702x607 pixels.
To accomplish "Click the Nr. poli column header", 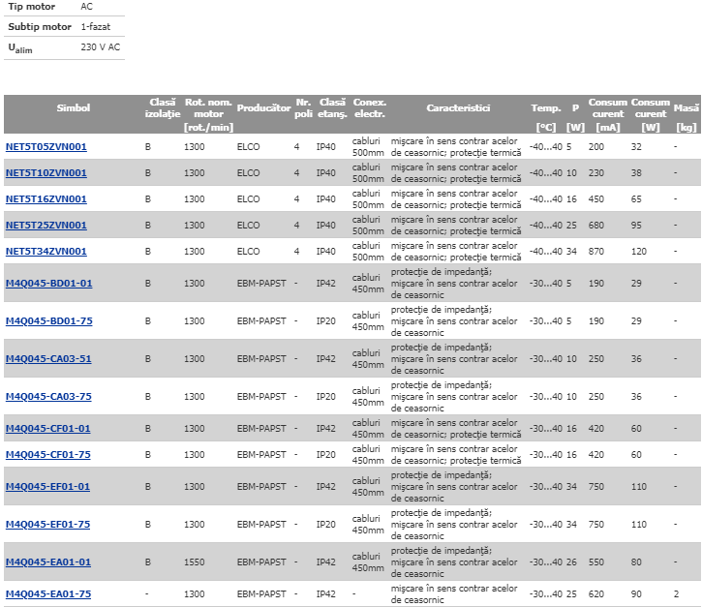I will 303,107.
